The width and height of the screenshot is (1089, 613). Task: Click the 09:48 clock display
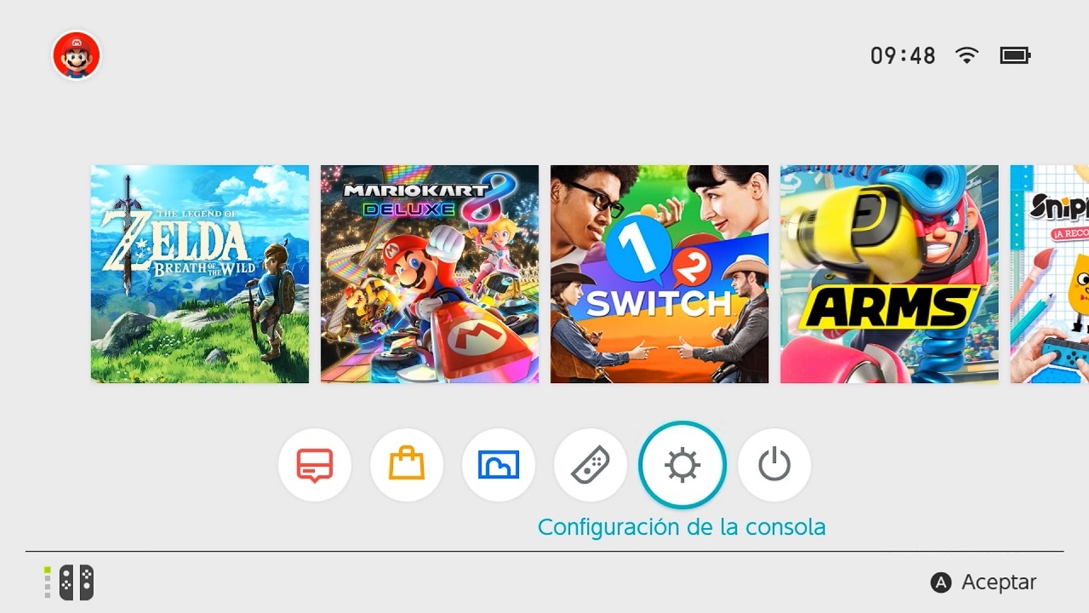tap(903, 56)
